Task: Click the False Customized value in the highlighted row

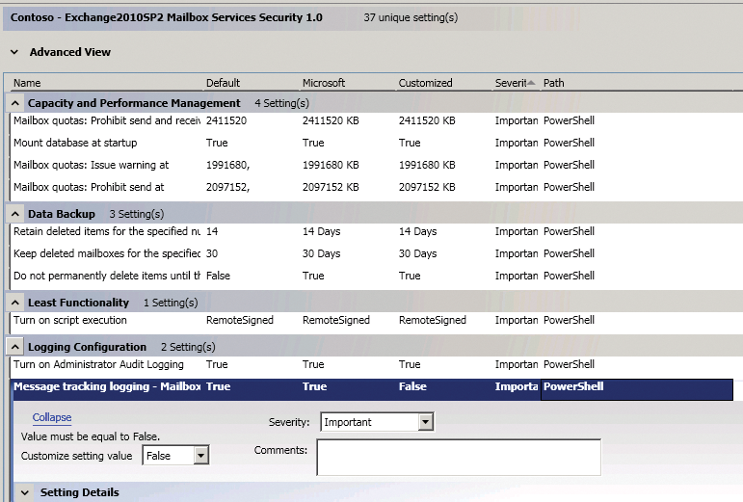Action: 412,387
